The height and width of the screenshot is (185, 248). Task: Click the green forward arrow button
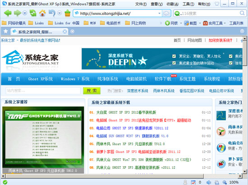[18, 13]
